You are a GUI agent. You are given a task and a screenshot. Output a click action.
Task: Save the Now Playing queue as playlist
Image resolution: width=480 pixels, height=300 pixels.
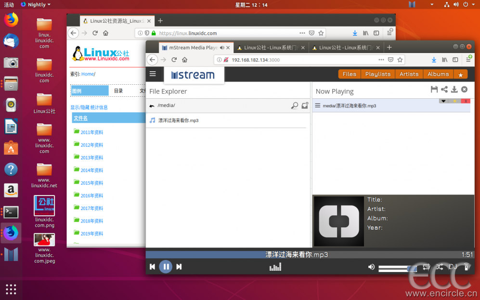click(434, 90)
